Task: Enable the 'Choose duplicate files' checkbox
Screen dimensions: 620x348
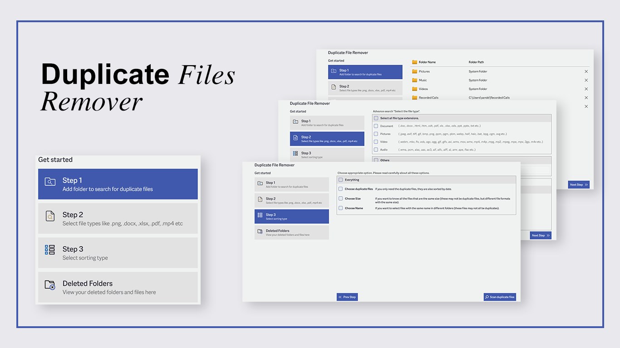Action: (340, 189)
